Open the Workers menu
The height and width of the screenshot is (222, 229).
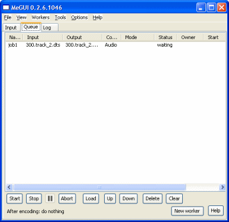coord(40,18)
